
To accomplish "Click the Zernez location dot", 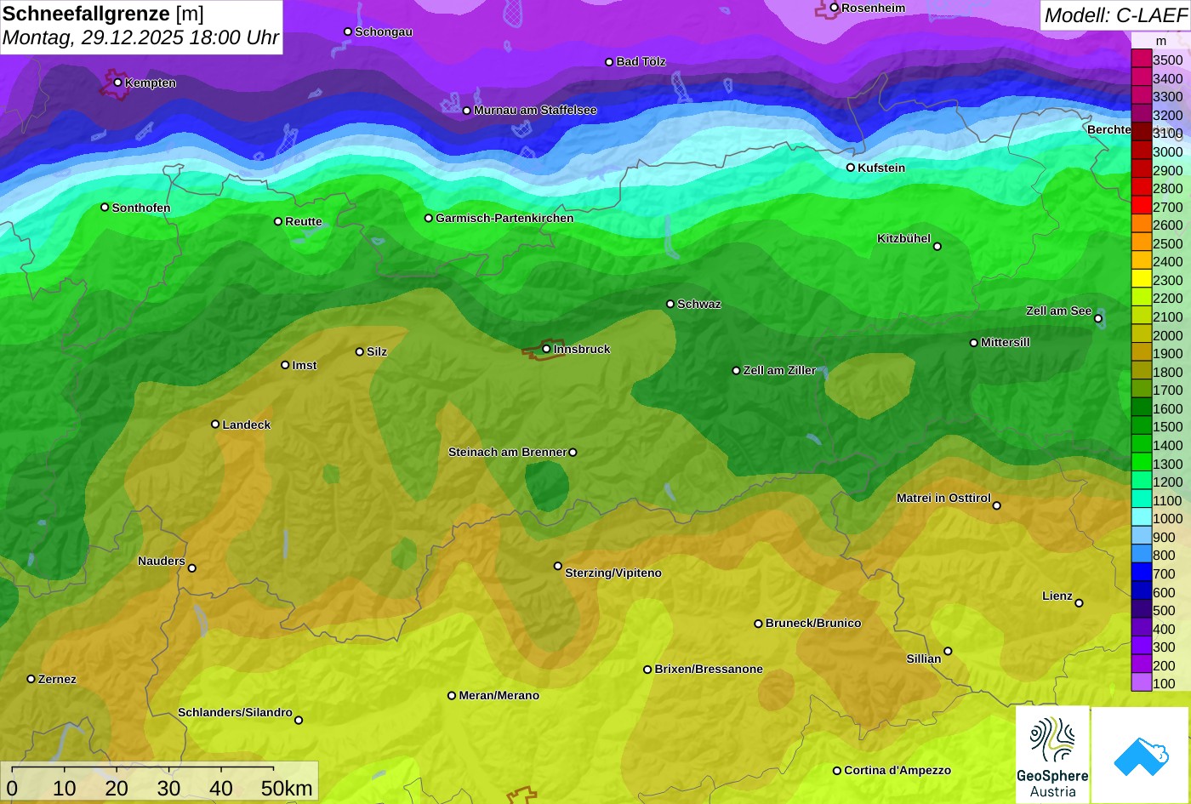I will (x=31, y=679).
